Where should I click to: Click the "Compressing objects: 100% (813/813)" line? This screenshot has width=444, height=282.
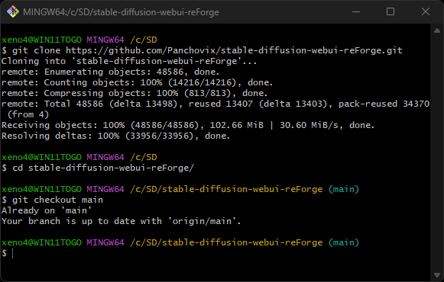point(134,93)
